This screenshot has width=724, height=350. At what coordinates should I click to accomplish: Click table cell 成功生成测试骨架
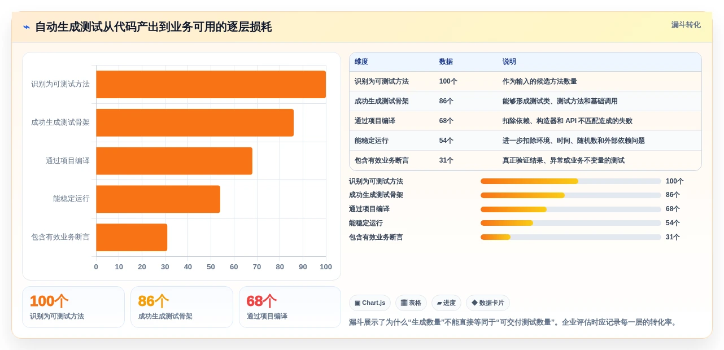(x=382, y=101)
